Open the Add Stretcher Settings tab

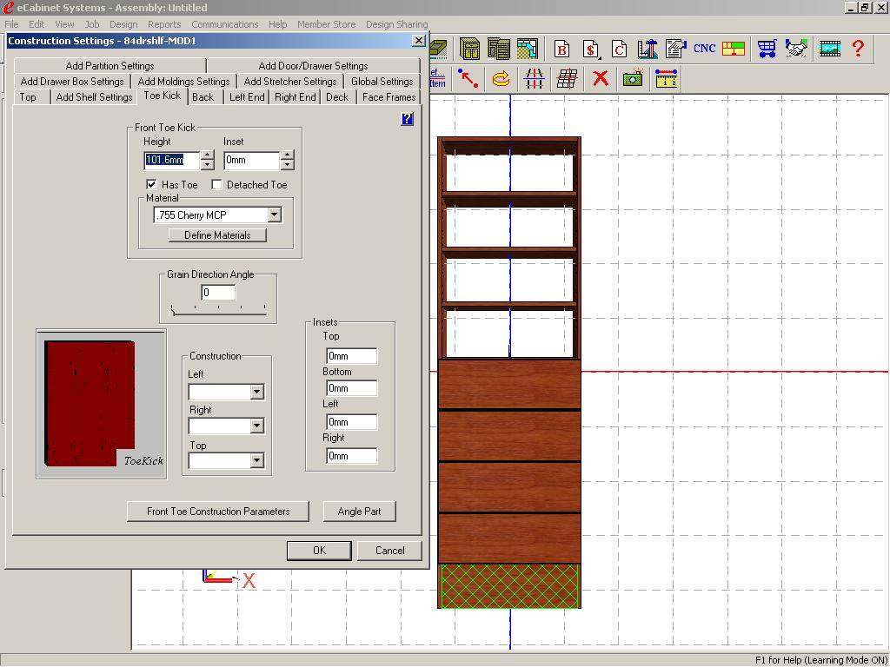290,81
